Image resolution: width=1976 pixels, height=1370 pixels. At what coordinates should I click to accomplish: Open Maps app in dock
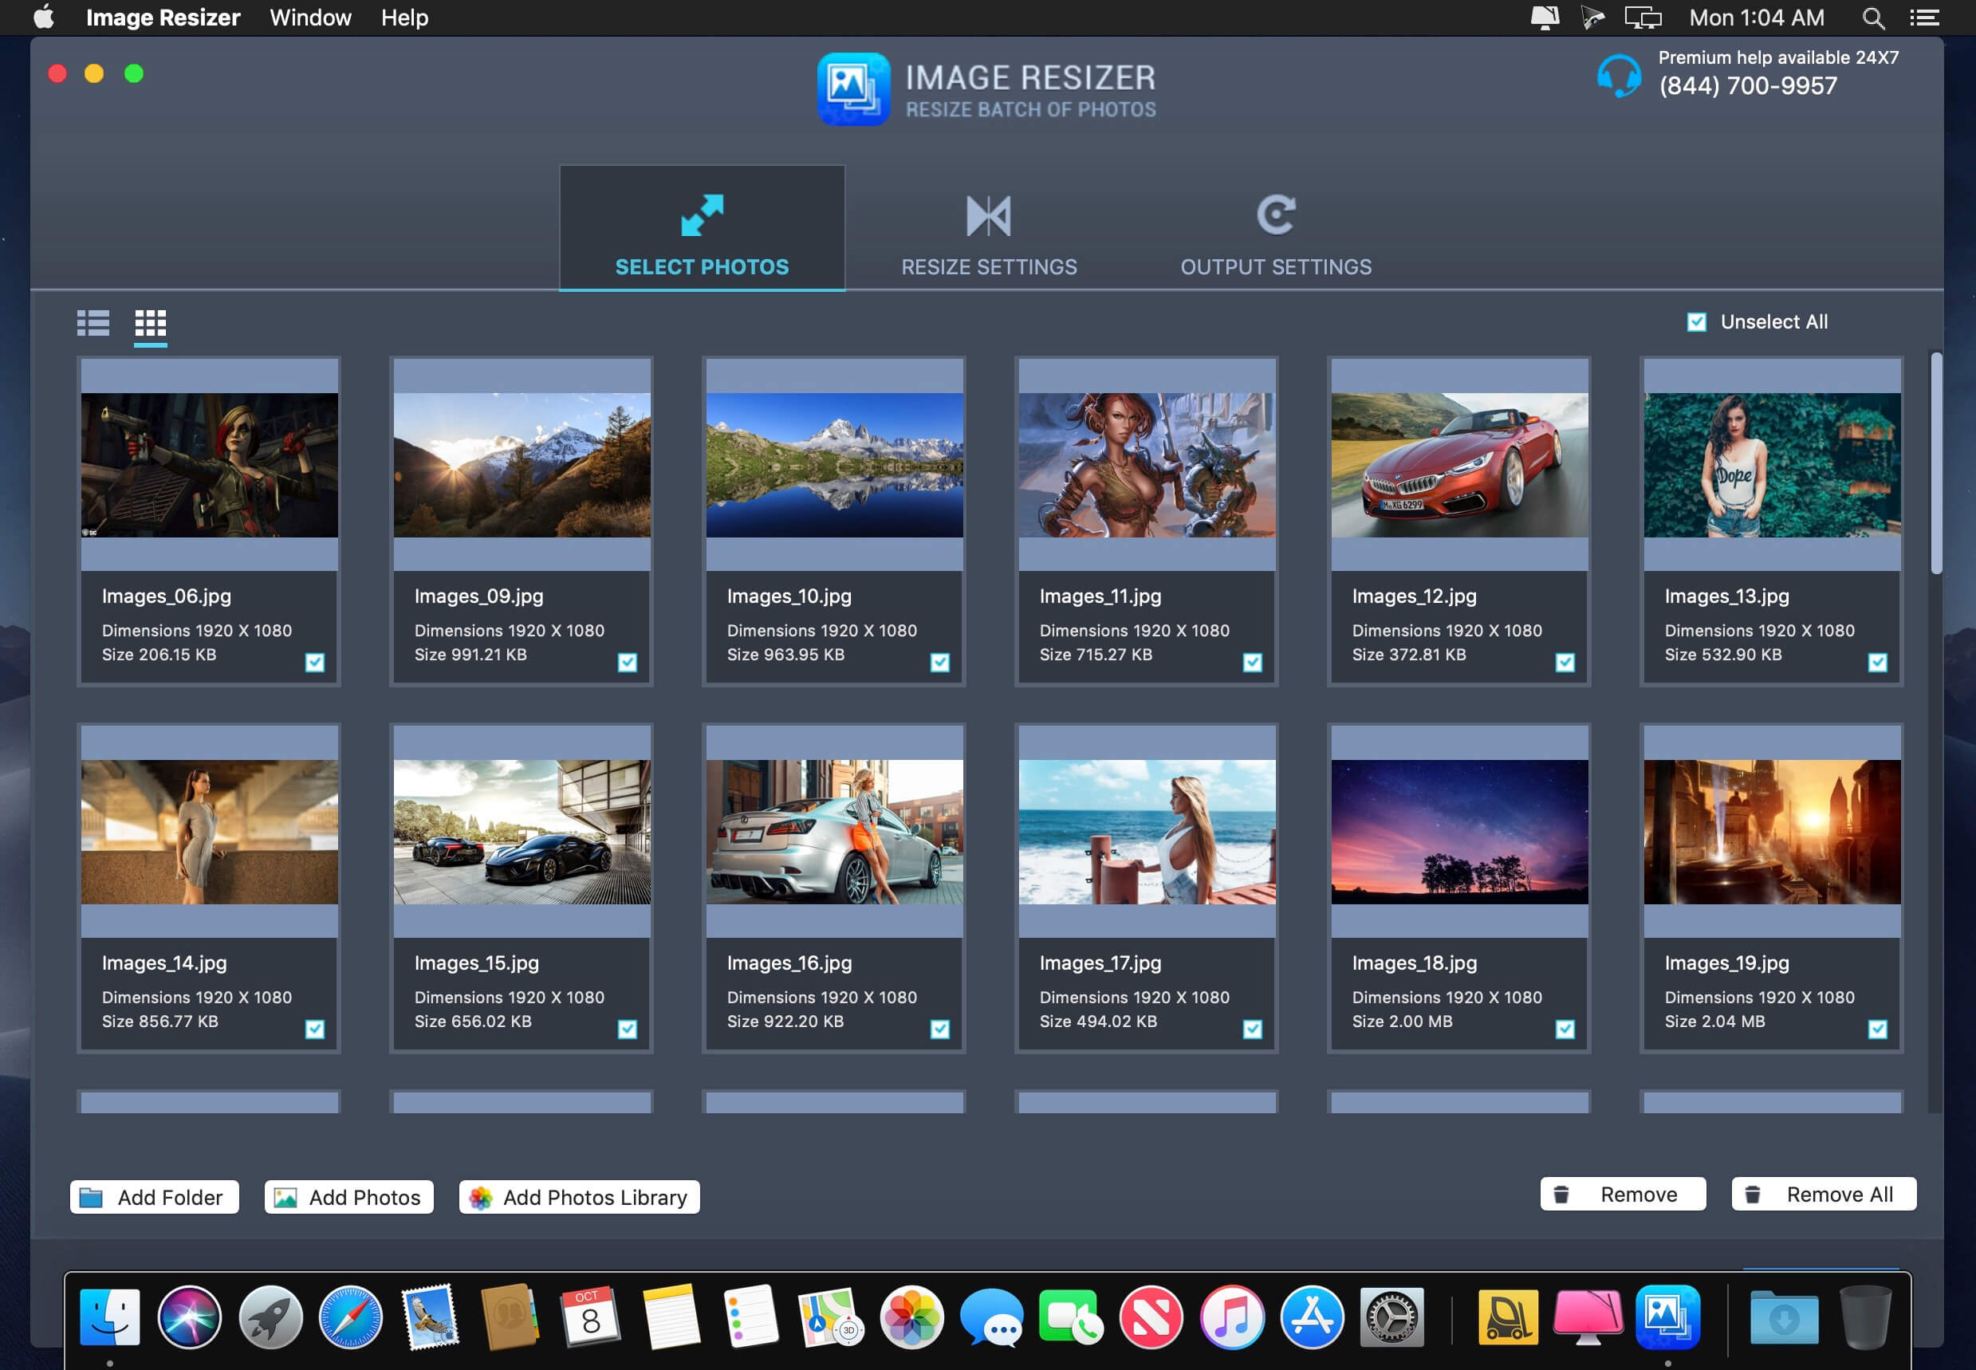coord(830,1317)
